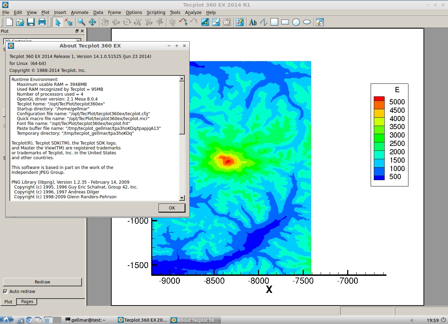Image resolution: width=448 pixels, height=324 pixels.
Task: Switch to the Plot sidebar tab
Action: 8,302
